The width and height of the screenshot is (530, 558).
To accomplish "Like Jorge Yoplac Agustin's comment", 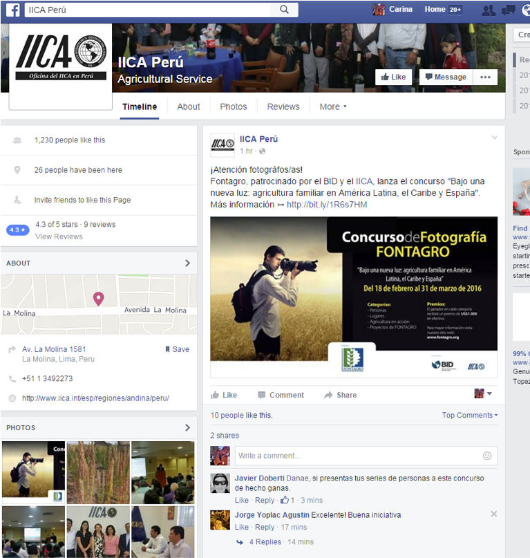I will pos(242,527).
